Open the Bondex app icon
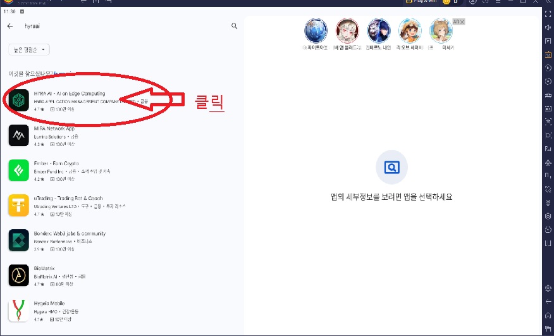Screen dimensions: 554x336 (19, 240)
